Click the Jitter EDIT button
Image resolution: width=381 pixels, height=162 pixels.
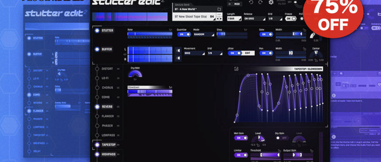point(247,53)
